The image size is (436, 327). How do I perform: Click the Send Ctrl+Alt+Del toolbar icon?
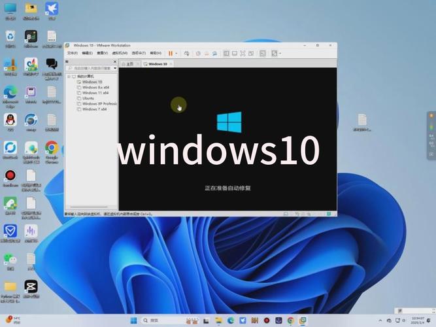186,53
